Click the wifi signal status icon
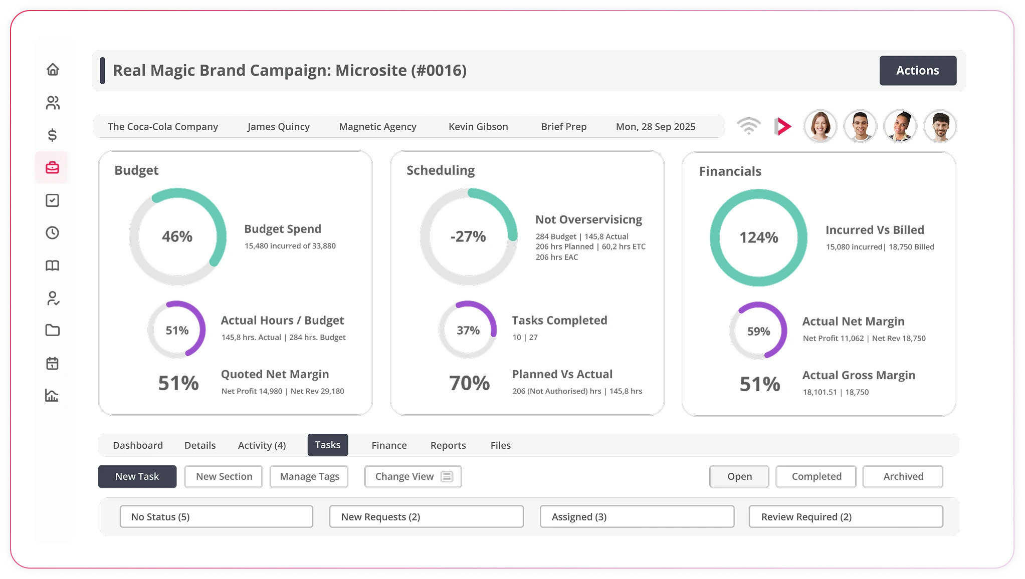1025x579 pixels. pos(748,126)
